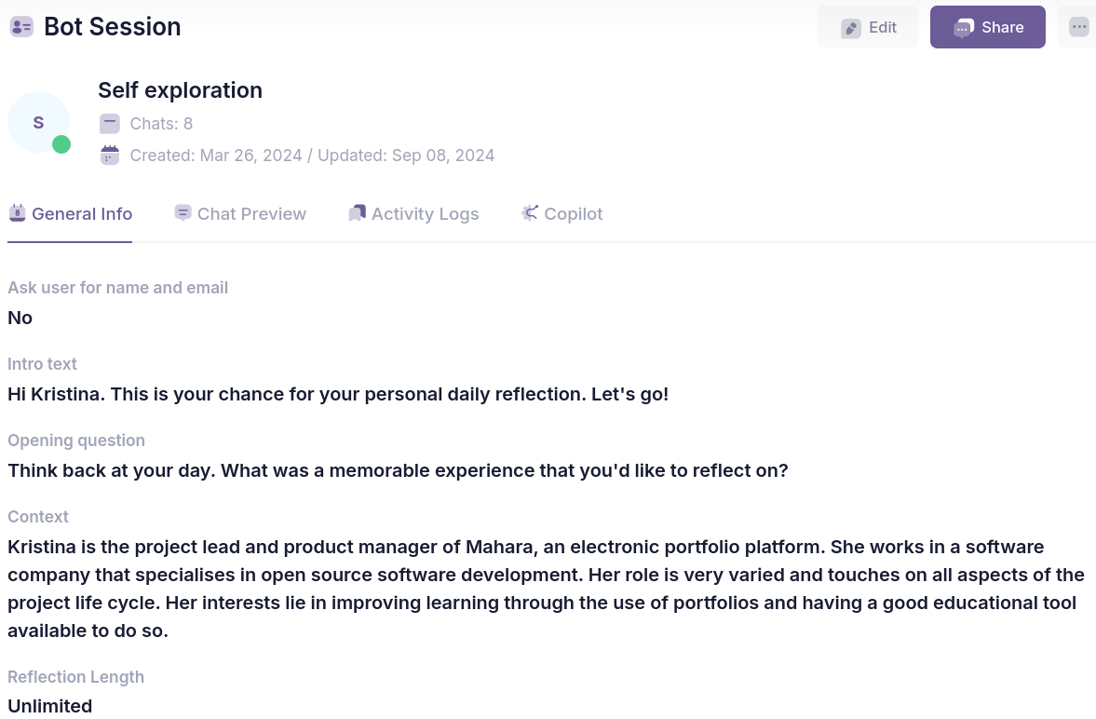
Task: Click the S avatar thumbnail
Action: tap(38, 122)
